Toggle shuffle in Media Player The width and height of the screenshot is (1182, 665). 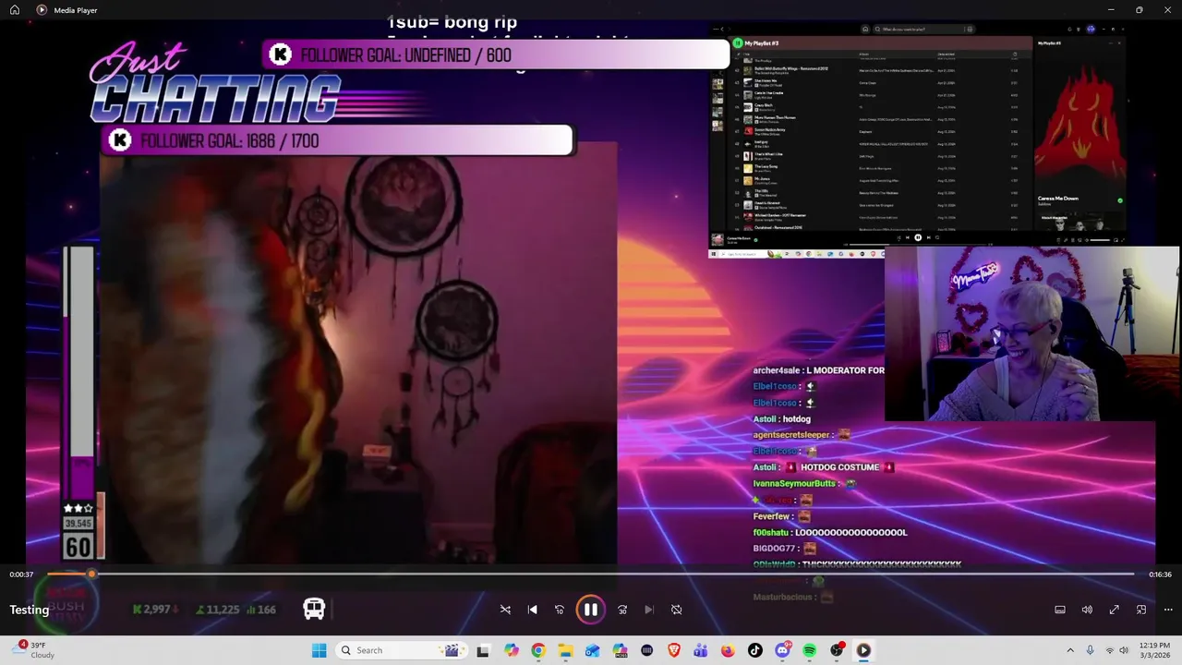[x=505, y=610]
